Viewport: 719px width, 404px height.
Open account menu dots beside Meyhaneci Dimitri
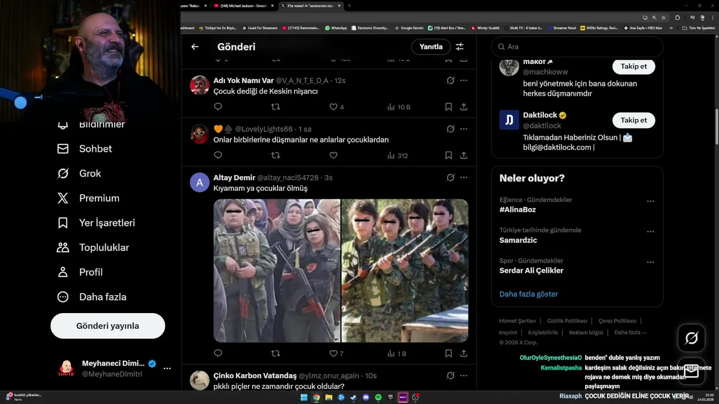click(x=167, y=368)
